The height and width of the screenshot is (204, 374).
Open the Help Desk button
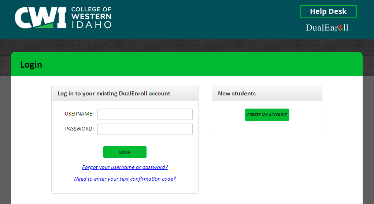pyautogui.click(x=329, y=11)
